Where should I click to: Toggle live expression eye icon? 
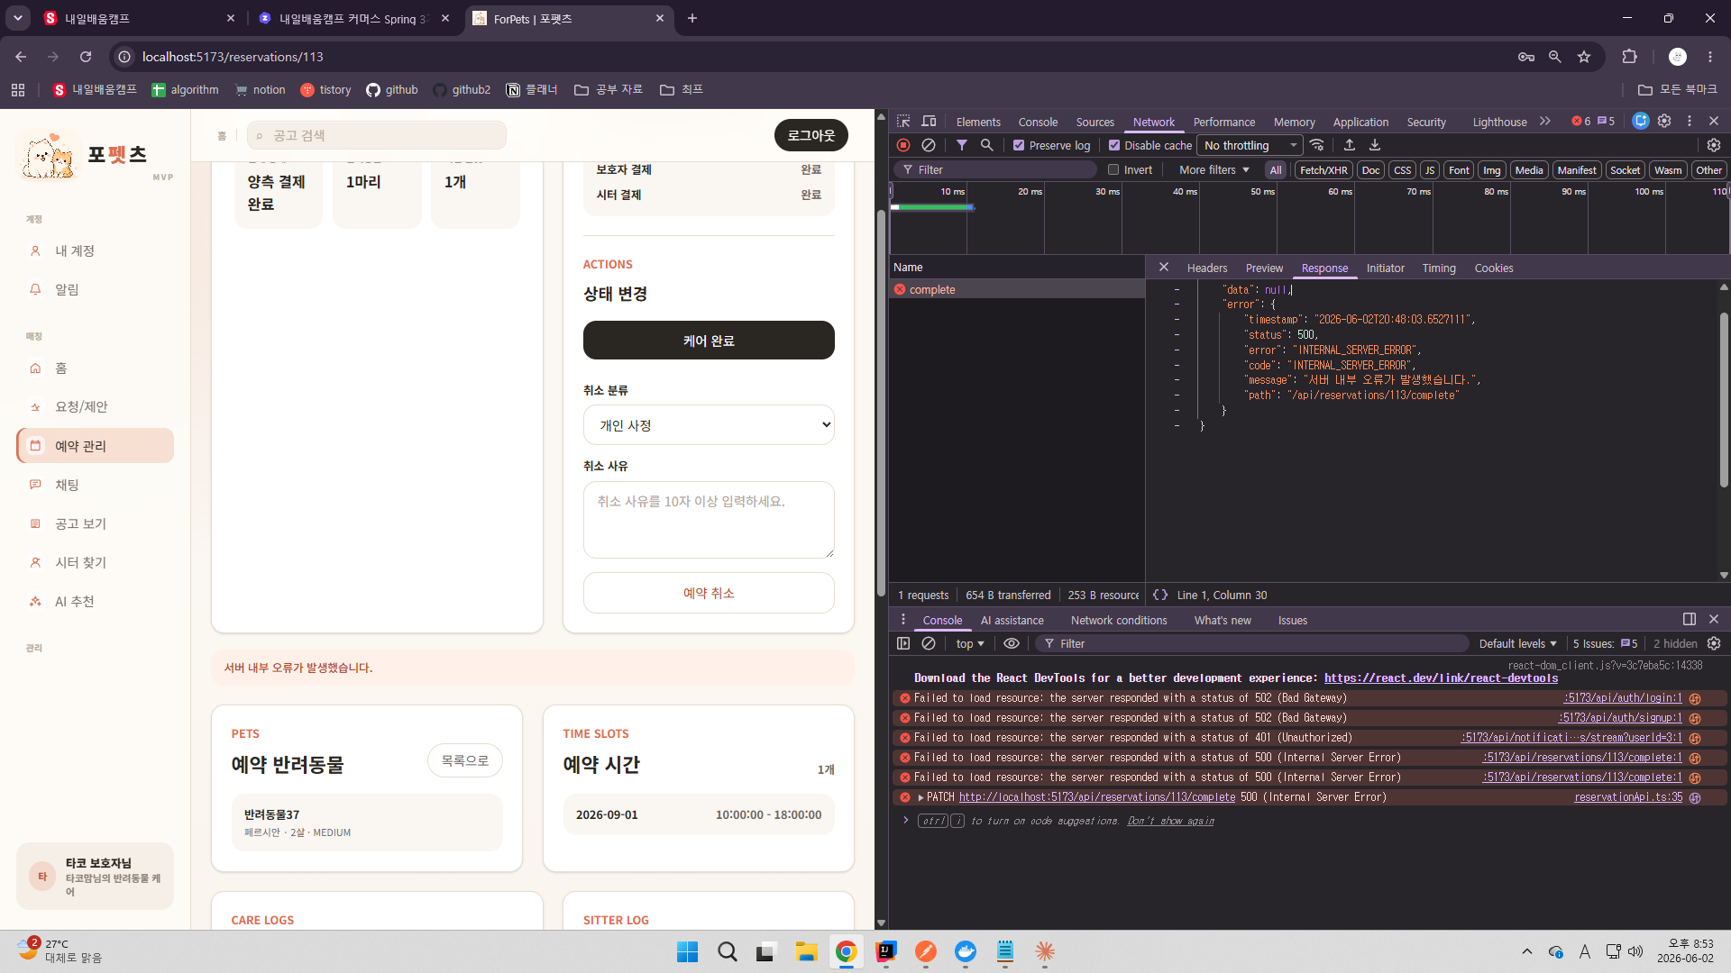(1012, 643)
